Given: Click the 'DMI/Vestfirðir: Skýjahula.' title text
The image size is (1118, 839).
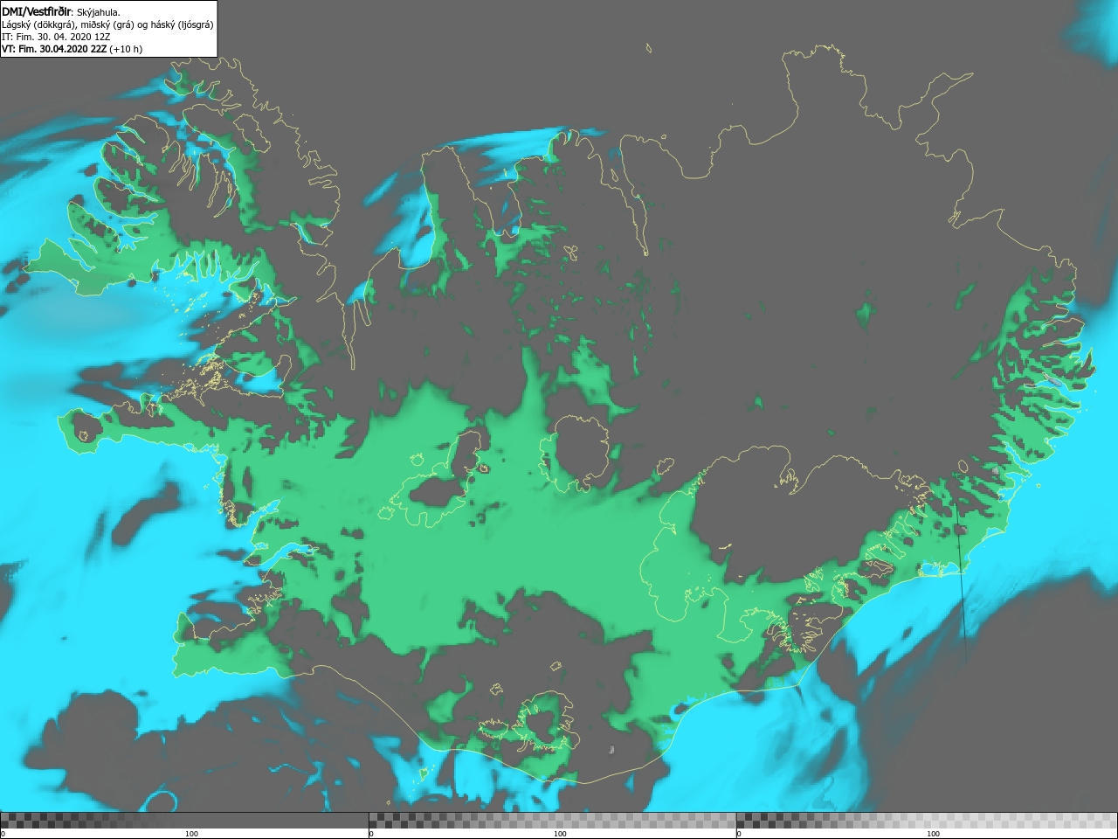Looking at the screenshot, I should coord(61,12).
